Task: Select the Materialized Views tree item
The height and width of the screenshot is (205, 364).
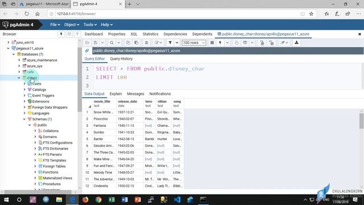Action: coord(57,178)
